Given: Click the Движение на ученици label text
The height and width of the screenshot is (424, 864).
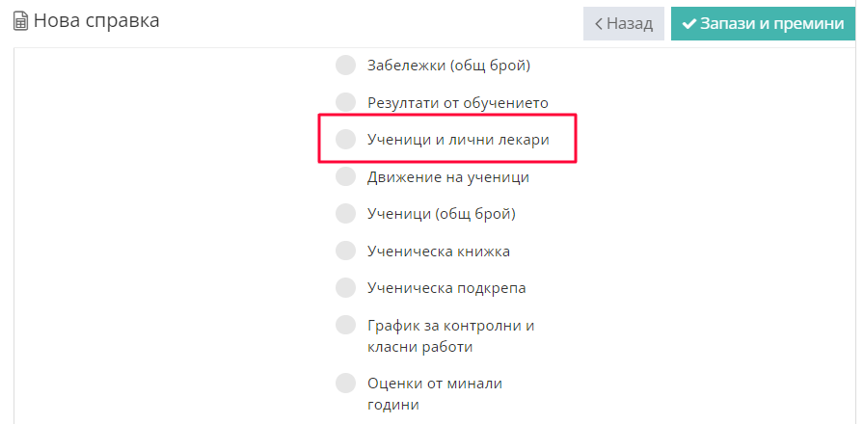Looking at the screenshot, I should tap(447, 177).
